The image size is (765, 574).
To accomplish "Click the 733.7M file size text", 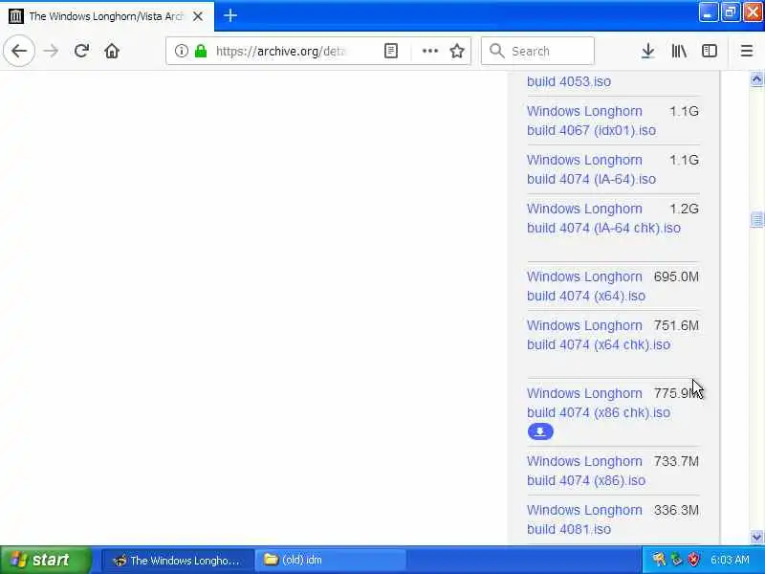I will pos(676,461).
